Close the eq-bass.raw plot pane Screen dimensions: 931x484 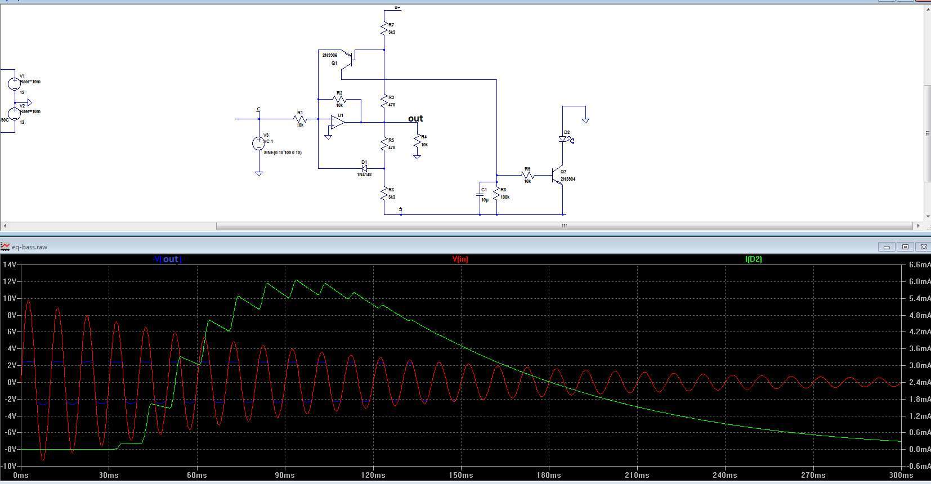[923, 247]
